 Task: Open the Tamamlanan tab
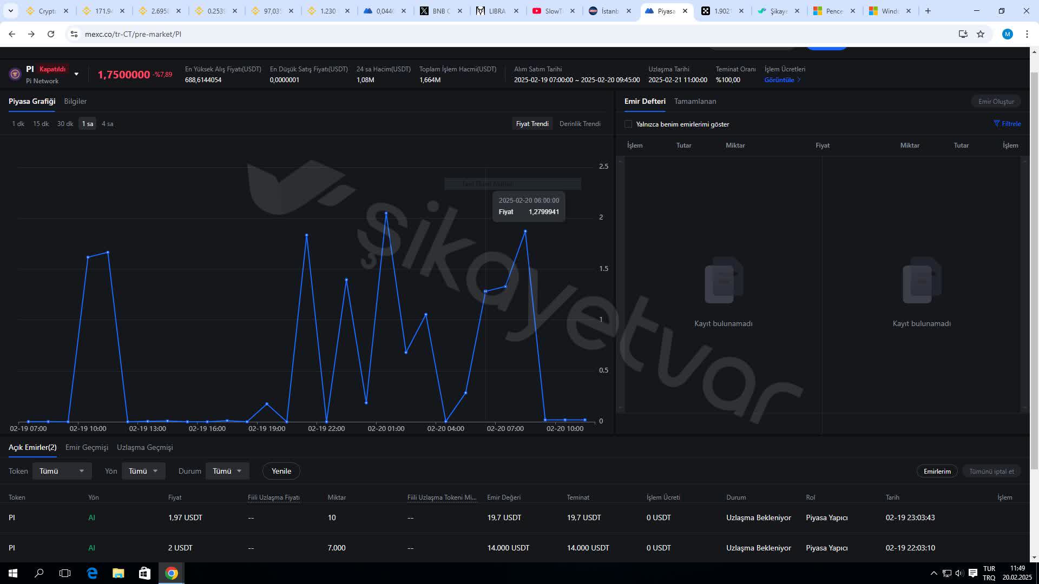tap(695, 101)
